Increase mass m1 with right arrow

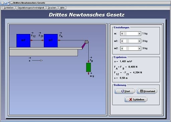[x=139, y=41]
